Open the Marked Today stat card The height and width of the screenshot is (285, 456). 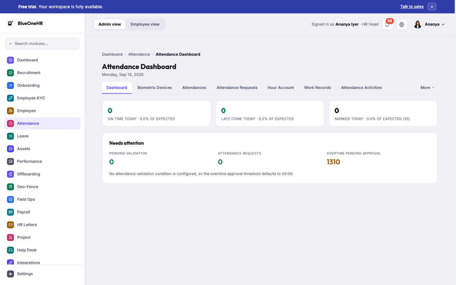click(x=383, y=113)
